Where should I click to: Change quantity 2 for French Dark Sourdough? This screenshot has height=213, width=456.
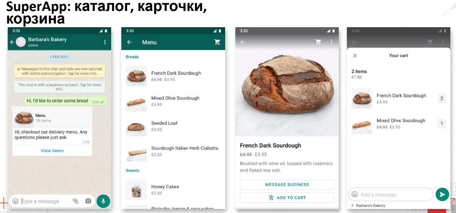pos(441,98)
